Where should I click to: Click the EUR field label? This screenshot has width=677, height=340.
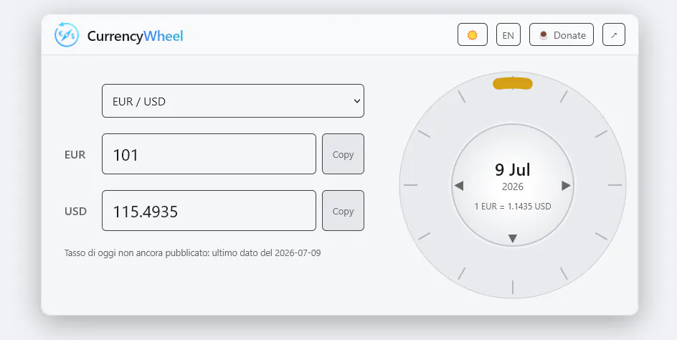[x=75, y=155]
